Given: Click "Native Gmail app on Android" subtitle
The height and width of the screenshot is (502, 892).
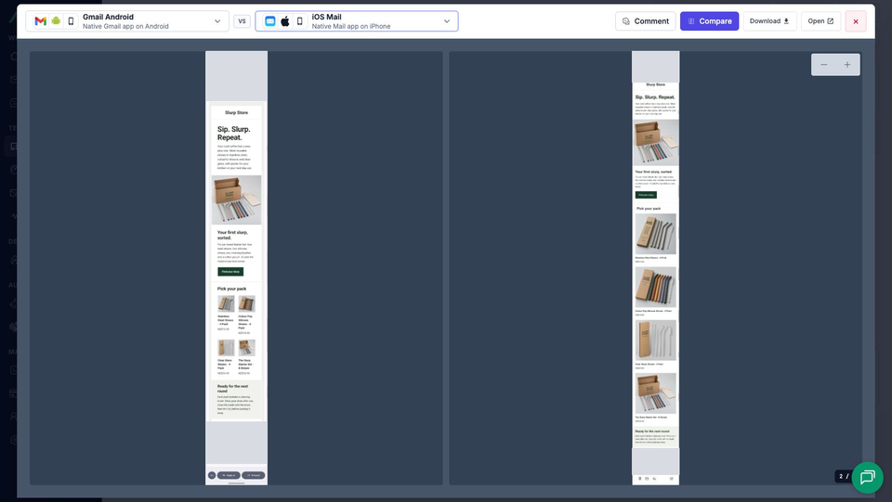Looking at the screenshot, I should coord(125,26).
